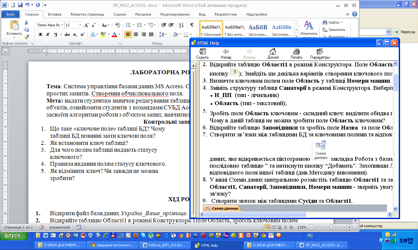Select align right button

(x=143, y=35)
